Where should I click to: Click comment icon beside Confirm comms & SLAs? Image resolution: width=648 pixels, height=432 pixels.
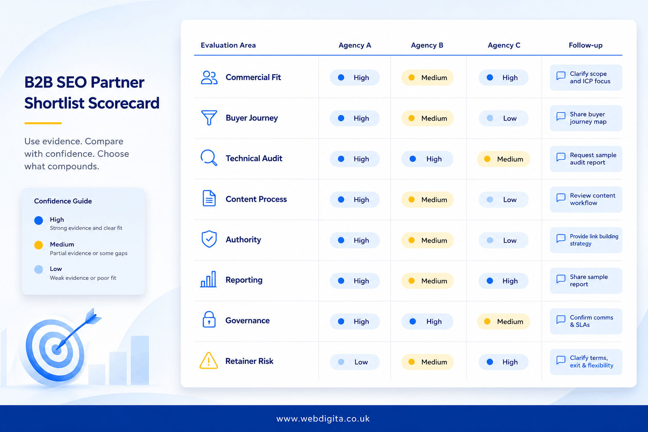tap(561, 319)
